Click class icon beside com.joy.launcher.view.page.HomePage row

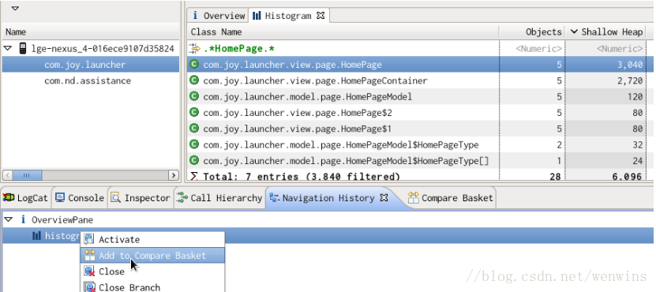pos(194,65)
